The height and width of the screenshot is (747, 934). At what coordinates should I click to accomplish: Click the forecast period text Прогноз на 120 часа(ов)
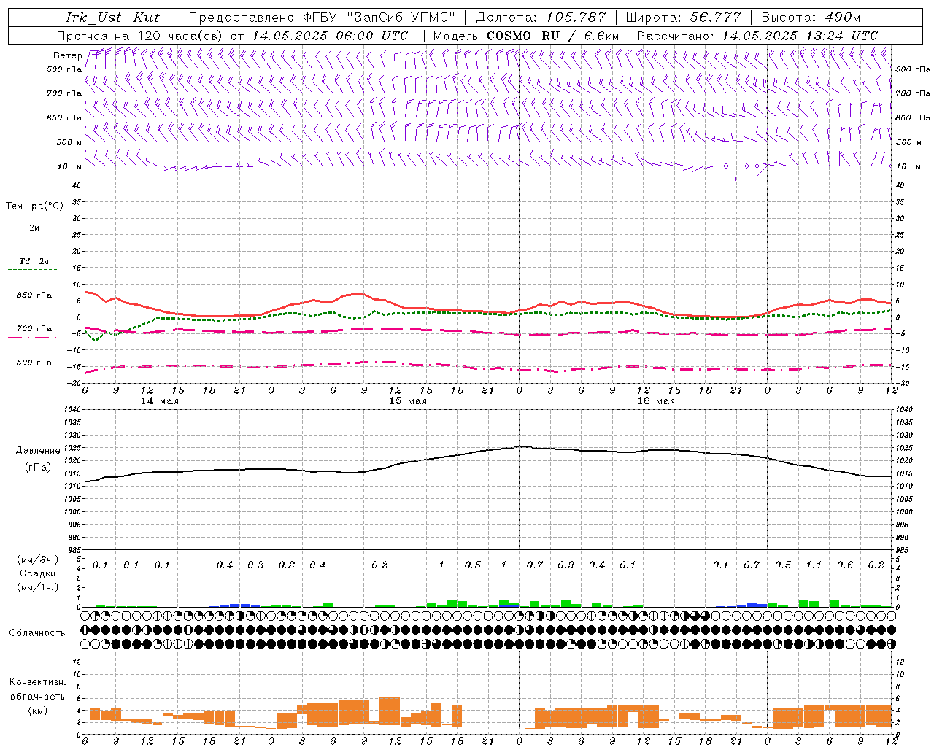pos(140,36)
